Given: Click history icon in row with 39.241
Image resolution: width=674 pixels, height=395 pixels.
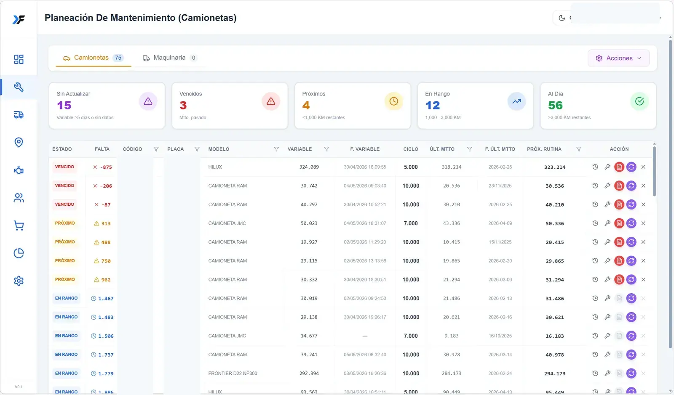Looking at the screenshot, I should pos(595,355).
